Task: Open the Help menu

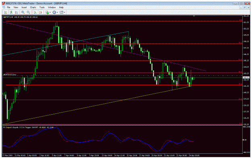Action: pos(61,7)
